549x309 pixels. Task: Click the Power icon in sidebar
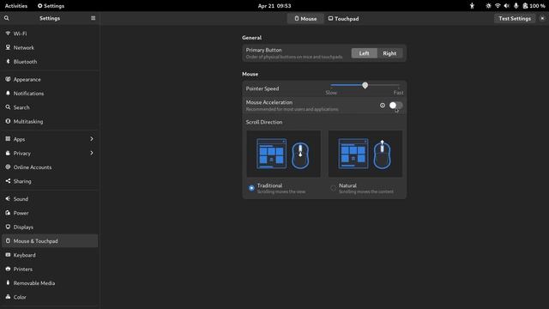pos(8,213)
